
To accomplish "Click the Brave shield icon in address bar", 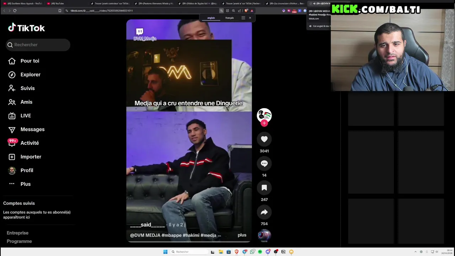I will coord(246,11).
